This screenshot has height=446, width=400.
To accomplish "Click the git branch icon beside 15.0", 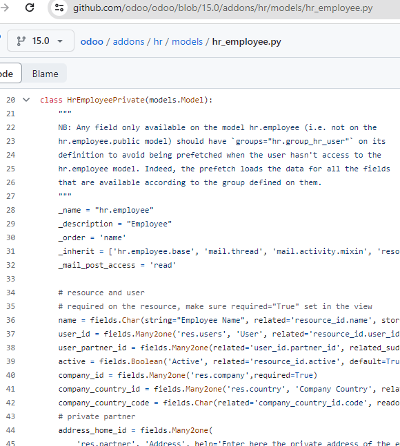I will pyautogui.click(x=21, y=41).
